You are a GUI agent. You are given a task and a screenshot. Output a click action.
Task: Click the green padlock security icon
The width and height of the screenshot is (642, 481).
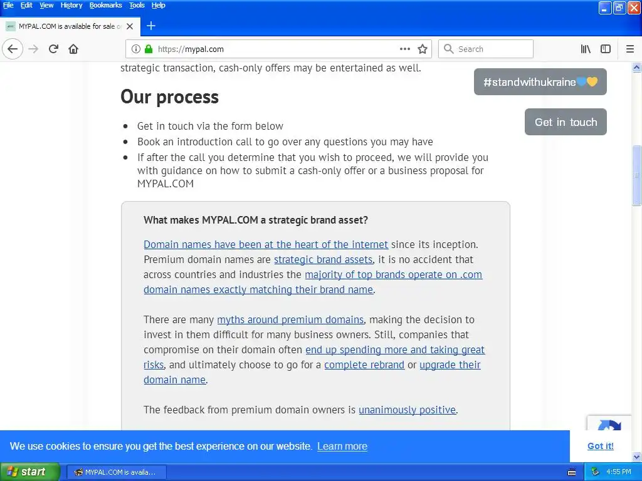(149, 49)
